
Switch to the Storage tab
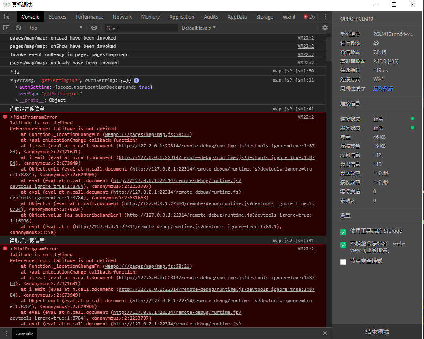click(x=264, y=17)
